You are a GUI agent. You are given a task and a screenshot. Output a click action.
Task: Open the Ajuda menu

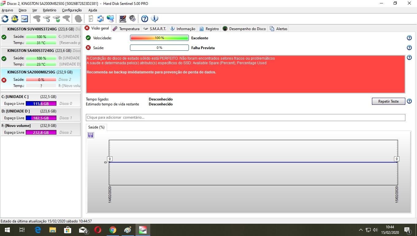(93, 10)
